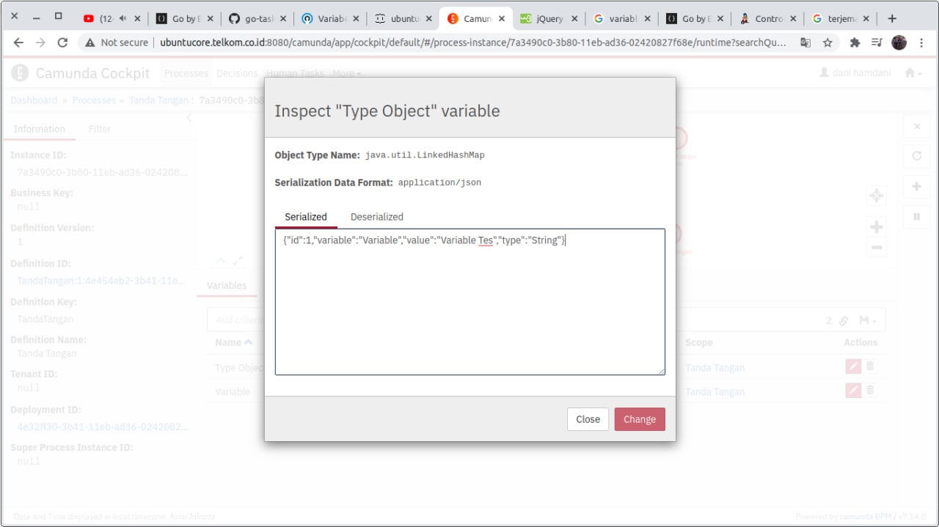Collapse the sidebar with the chevron
This screenshot has height=527, width=939.
click(188, 117)
